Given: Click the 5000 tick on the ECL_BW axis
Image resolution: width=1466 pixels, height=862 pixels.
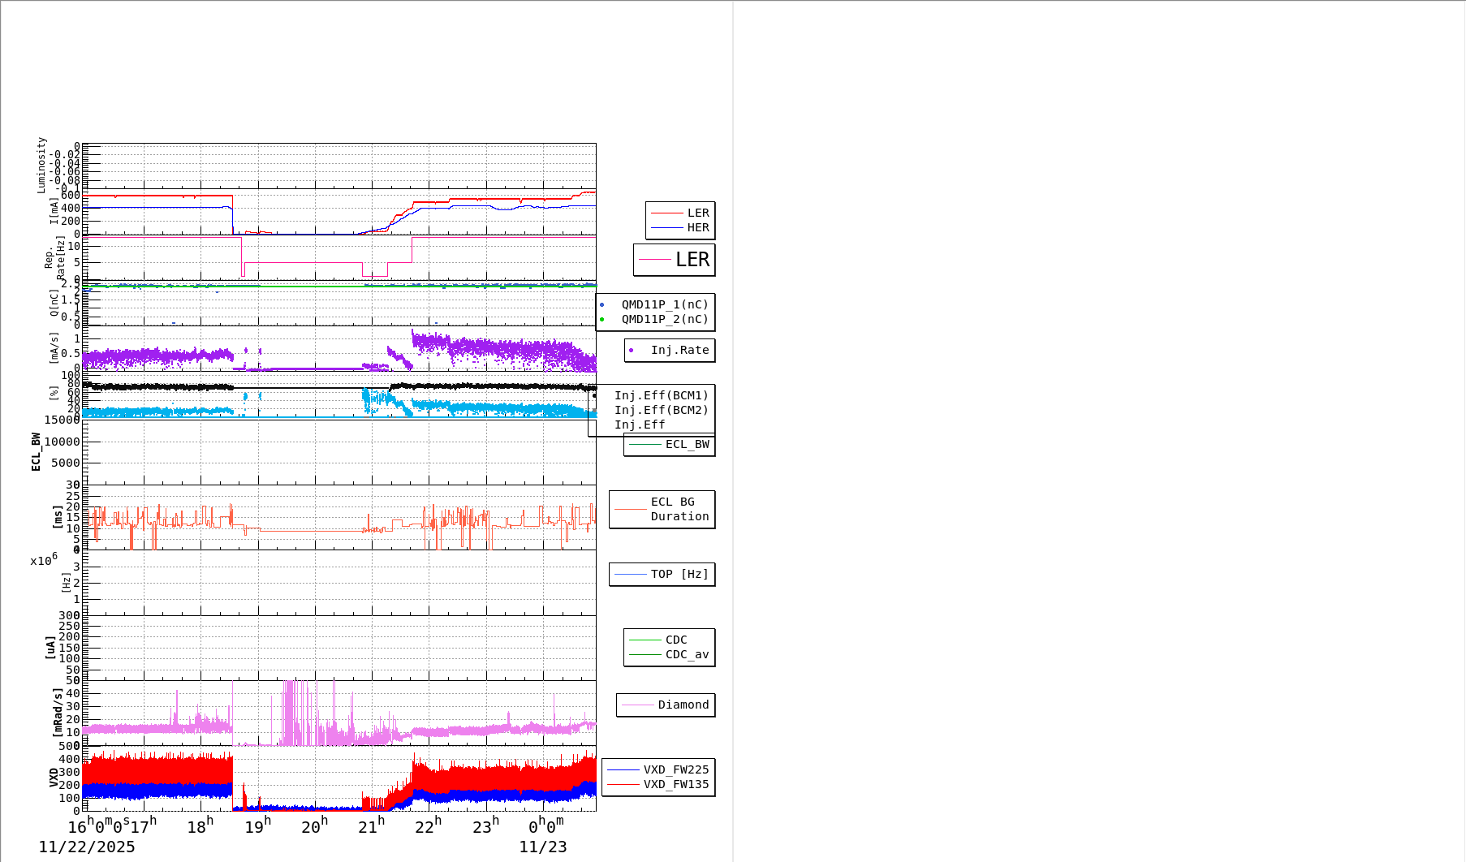Looking at the screenshot, I should click(x=66, y=463).
